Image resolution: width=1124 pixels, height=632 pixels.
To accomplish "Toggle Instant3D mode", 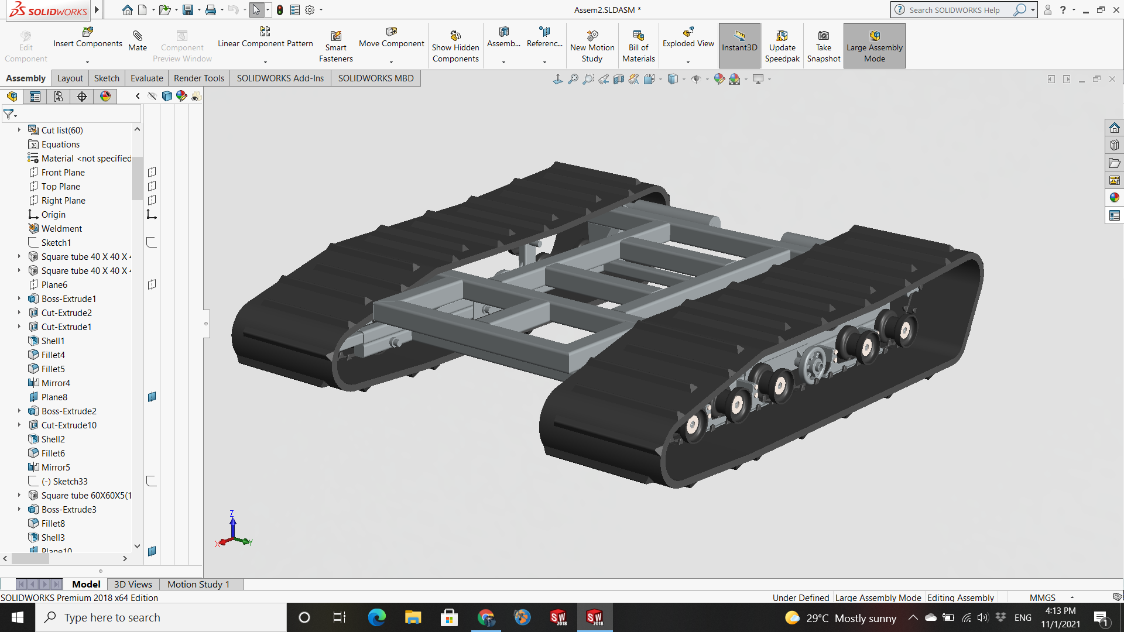I will (739, 46).
